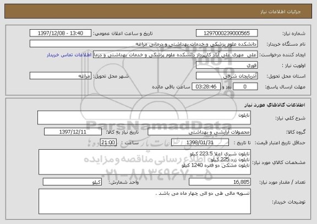Select the delivery city field مراغه
The image size is (317, 224).
61,76
